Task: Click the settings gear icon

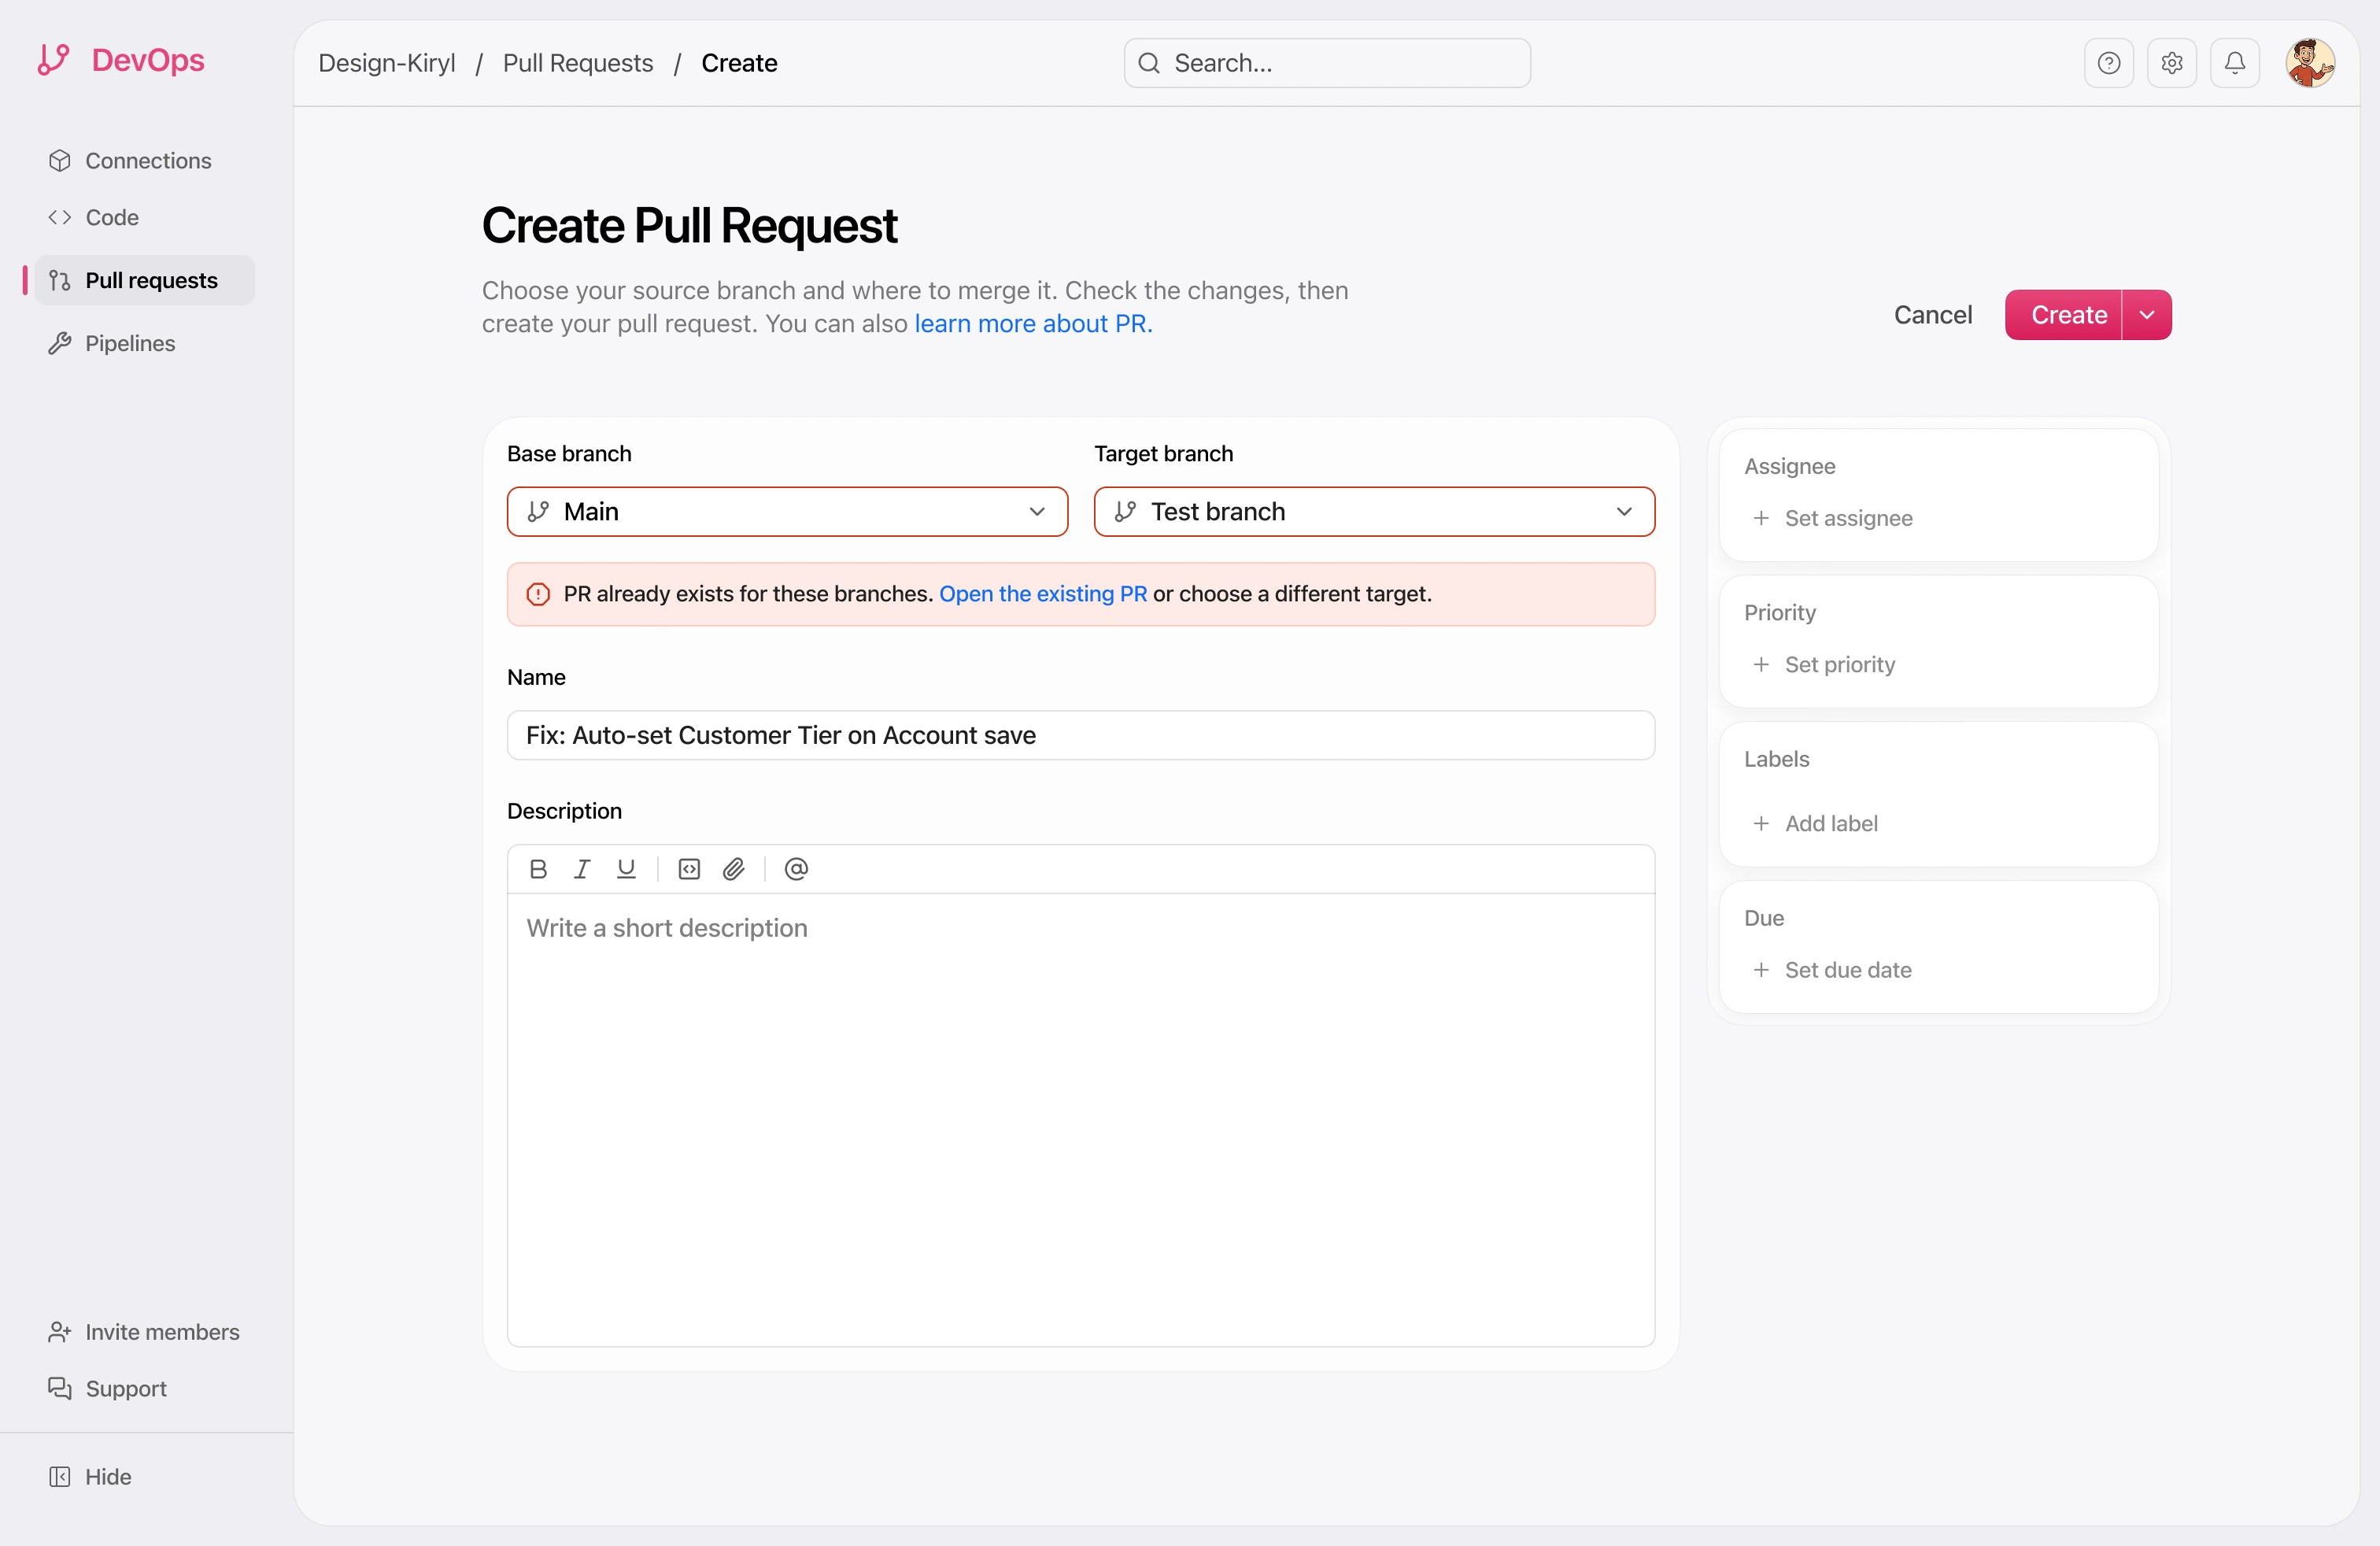Action: tap(2171, 63)
